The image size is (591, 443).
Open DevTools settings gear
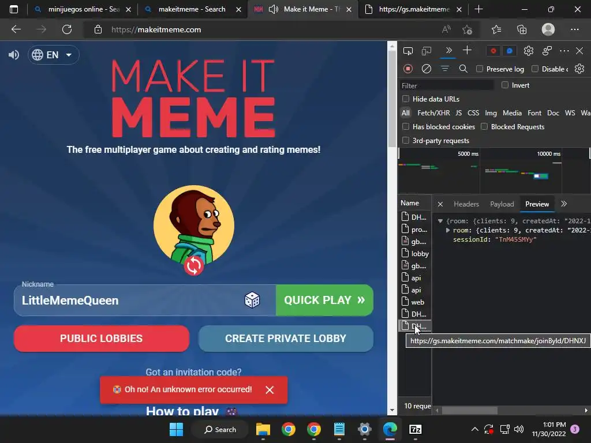(x=529, y=51)
